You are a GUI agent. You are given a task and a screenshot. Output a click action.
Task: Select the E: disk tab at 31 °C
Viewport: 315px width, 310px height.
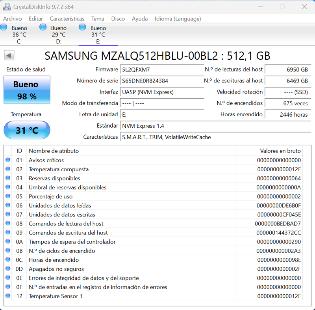pyautogui.click(x=98, y=34)
